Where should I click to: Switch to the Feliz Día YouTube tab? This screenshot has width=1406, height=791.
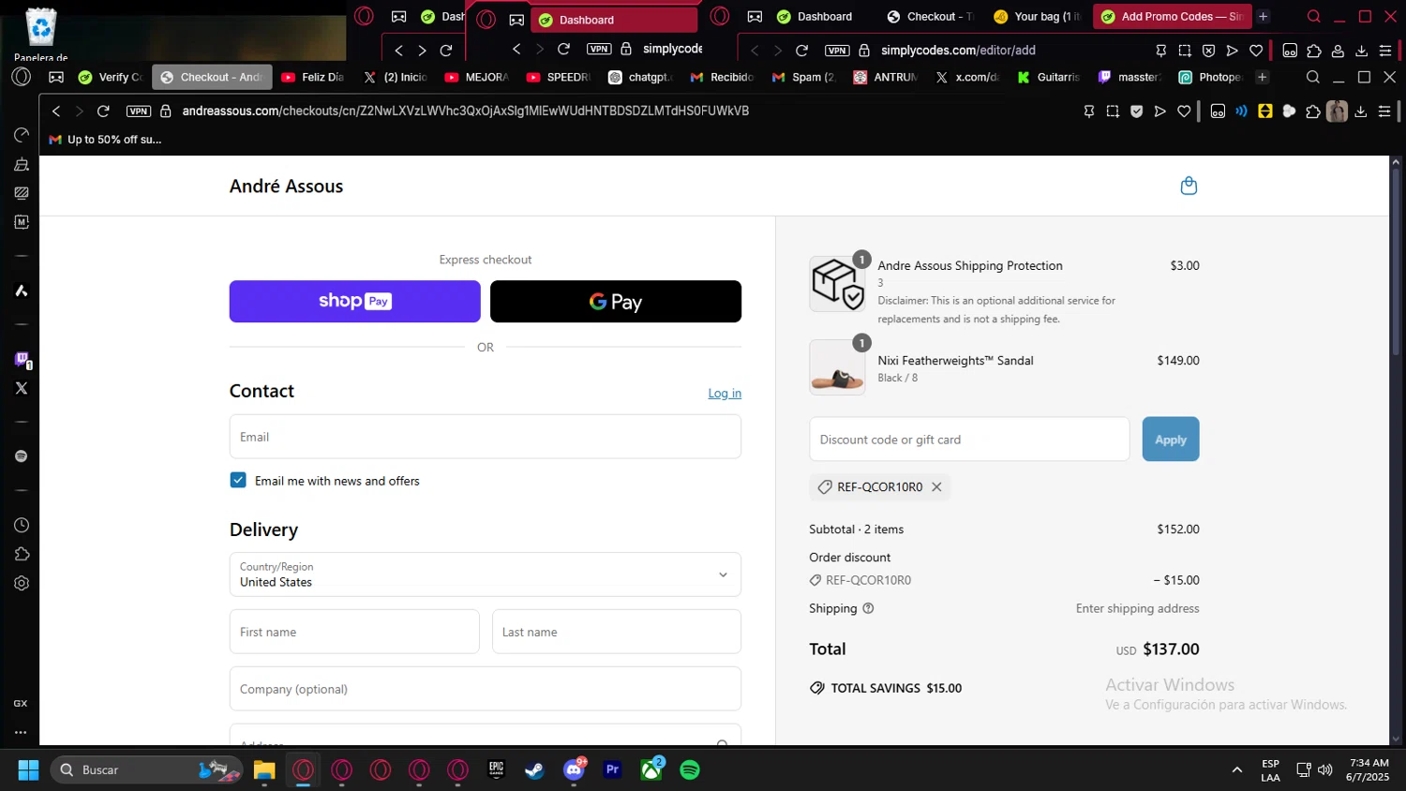point(312,77)
